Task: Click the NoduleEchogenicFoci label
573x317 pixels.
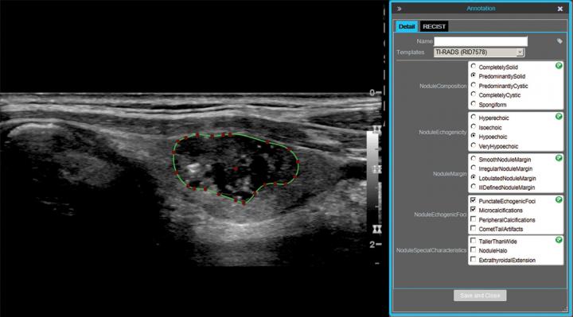Action: 440,215
